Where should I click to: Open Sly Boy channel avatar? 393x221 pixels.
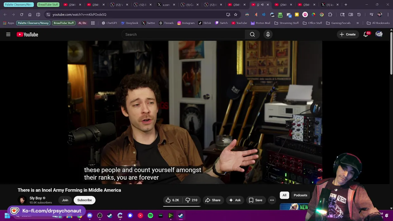[x=22, y=200]
